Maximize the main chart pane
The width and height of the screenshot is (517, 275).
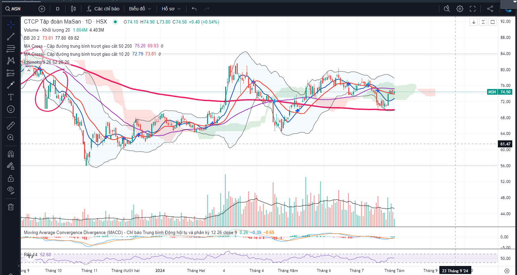(x=492, y=22)
